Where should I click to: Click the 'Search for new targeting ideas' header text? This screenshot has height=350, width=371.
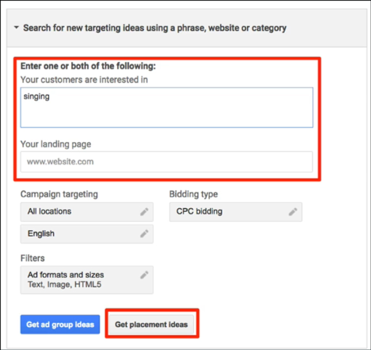point(155,28)
